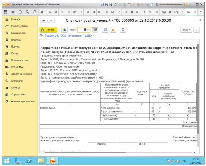The height and width of the screenshot is (166, 206).
Task: Increase copies with the spinner up arrow
Action: point(88,29)
